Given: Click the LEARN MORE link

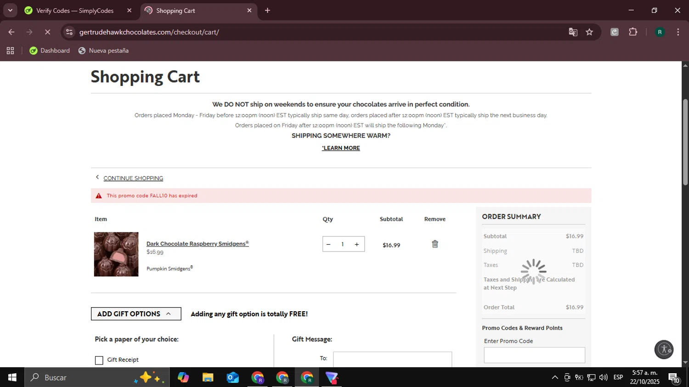Looking at the screenshot, I should tap(341, 148).
